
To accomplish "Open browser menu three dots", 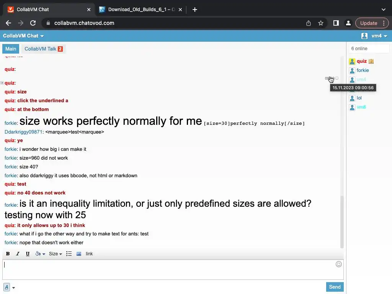I will (384, 23).
